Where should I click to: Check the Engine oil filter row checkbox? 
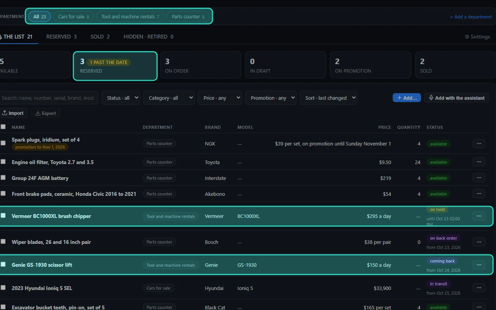[x=3, y=162]
